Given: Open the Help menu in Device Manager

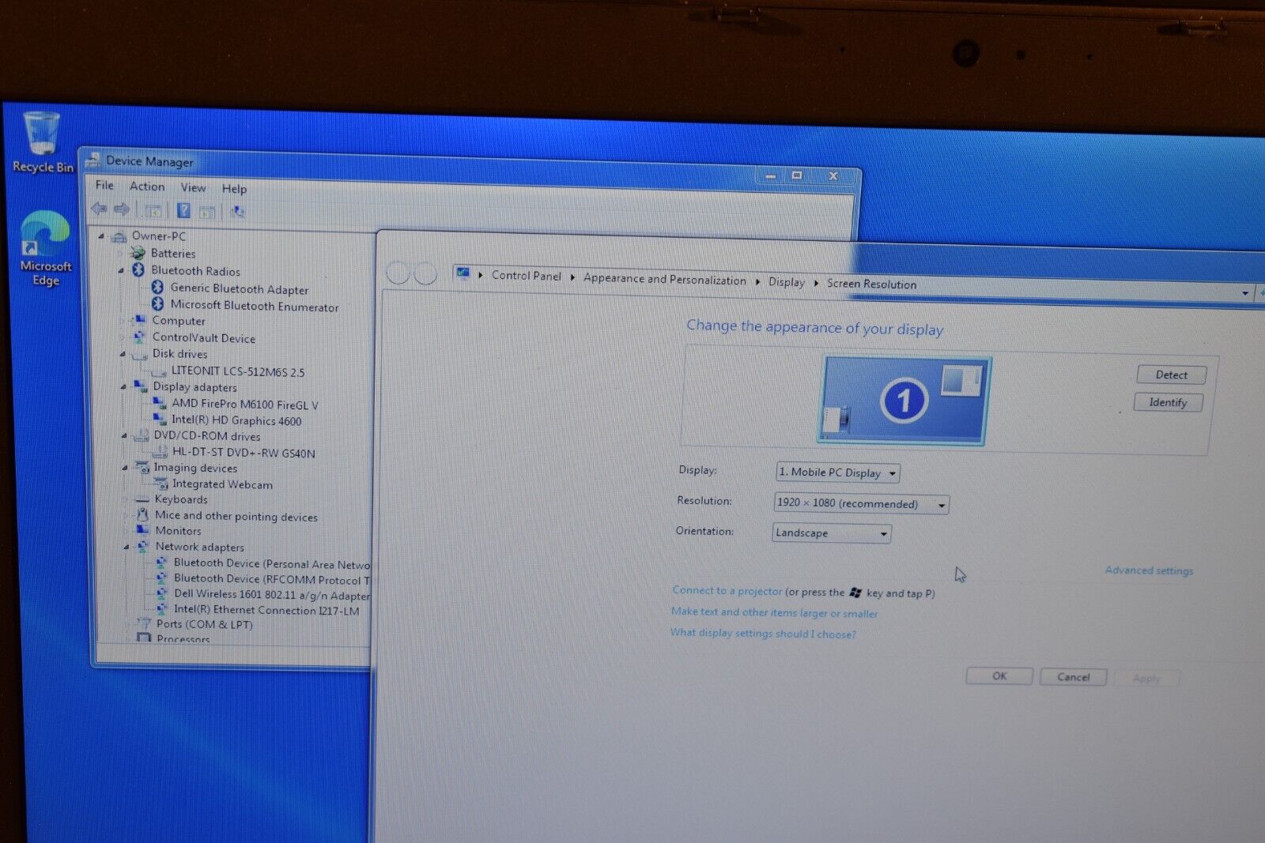Looking at the screenshot, I should pos(234,189).
